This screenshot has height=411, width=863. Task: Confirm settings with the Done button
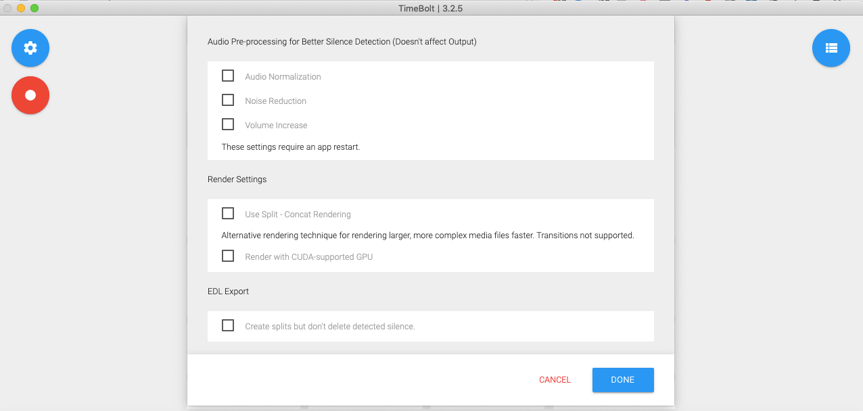[623, 380]
